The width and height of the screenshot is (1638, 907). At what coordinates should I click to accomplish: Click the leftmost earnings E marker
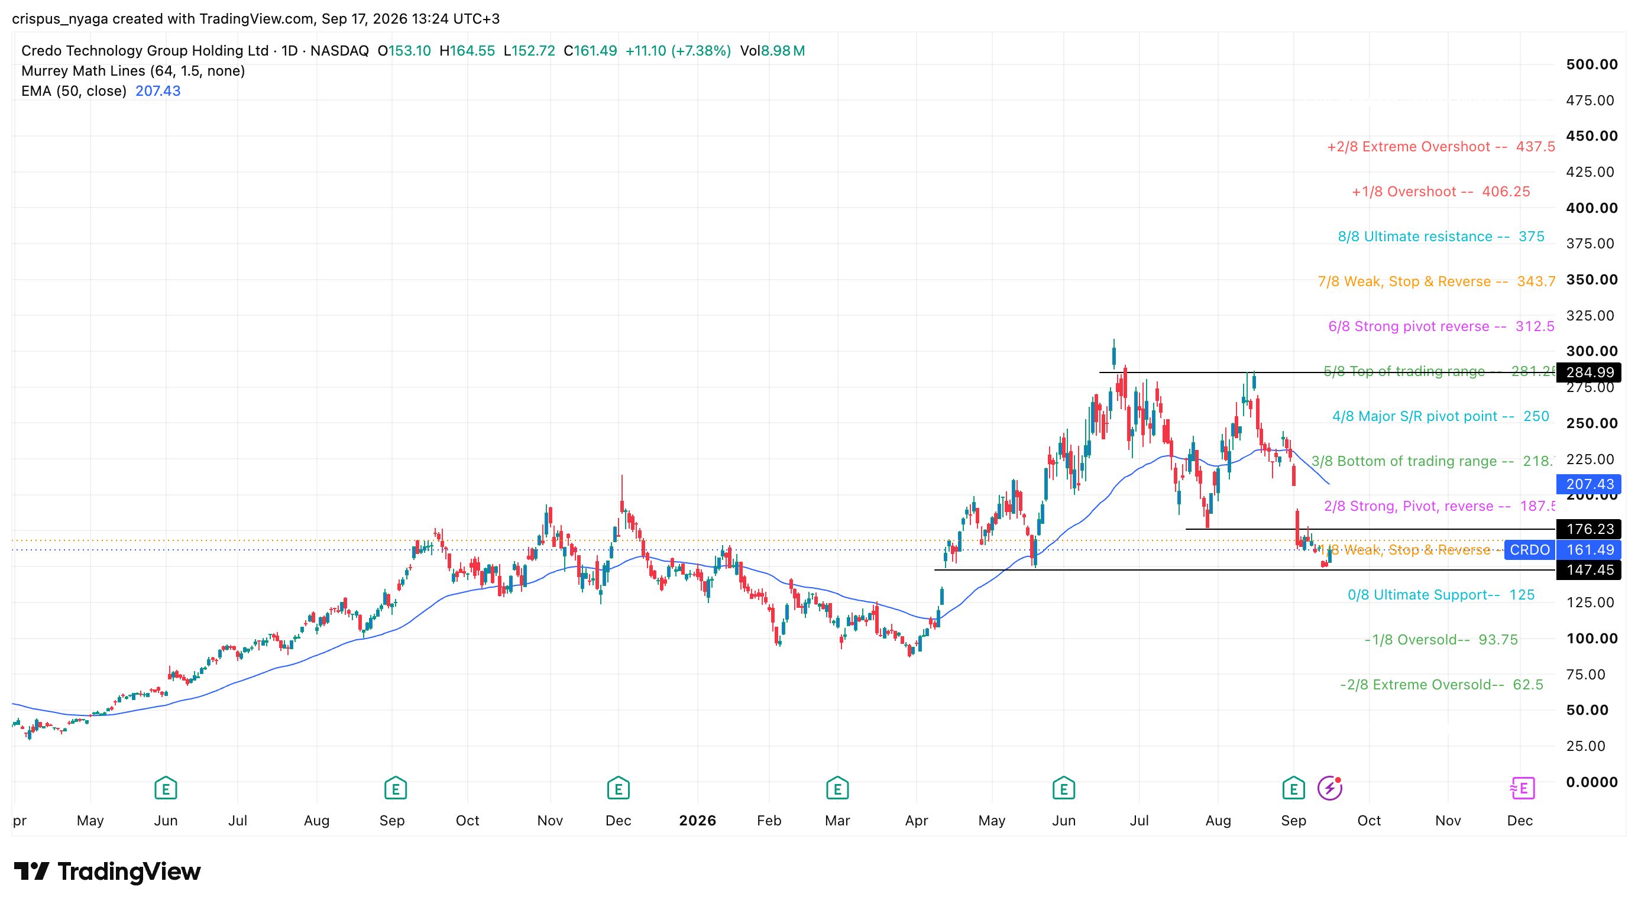[166, 788]
